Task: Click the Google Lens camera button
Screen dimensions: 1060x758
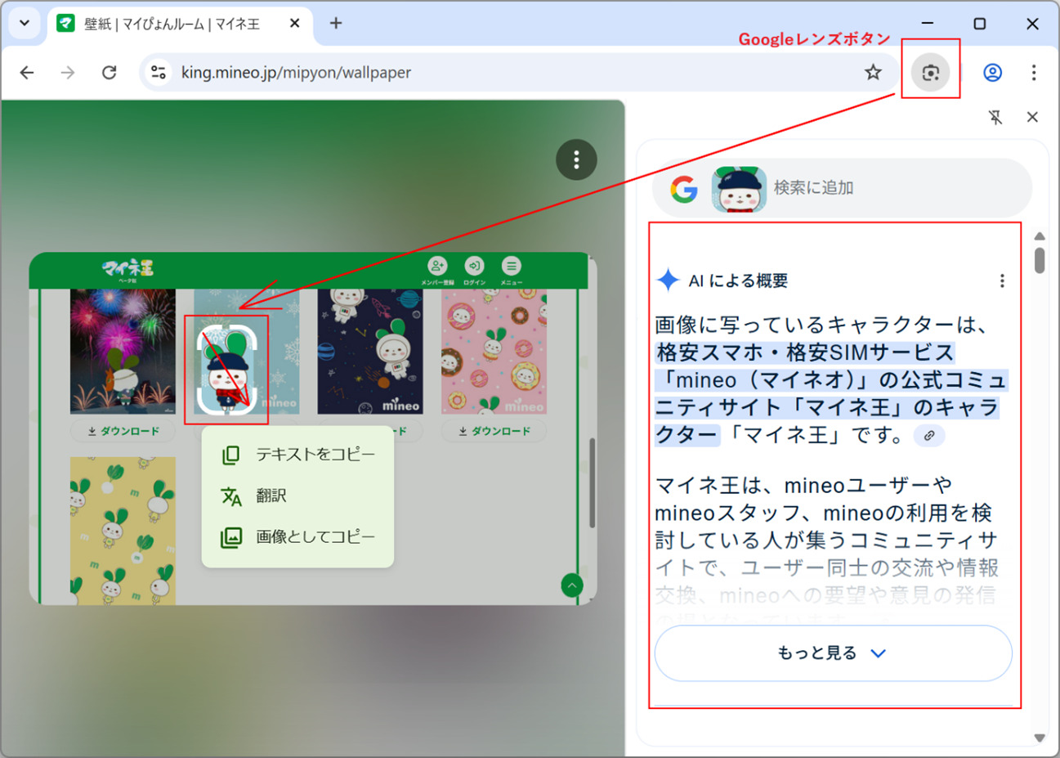Action: click(x=930, y=73)
